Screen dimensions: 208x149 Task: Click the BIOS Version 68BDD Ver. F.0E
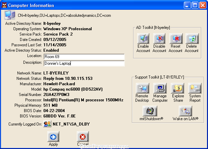pos(59,116)
